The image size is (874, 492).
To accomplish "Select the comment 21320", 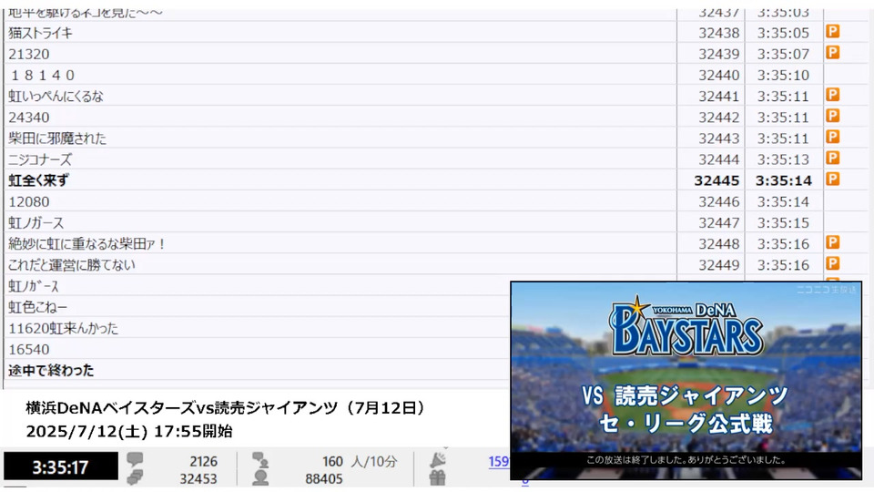I will [x=29, y=54].
